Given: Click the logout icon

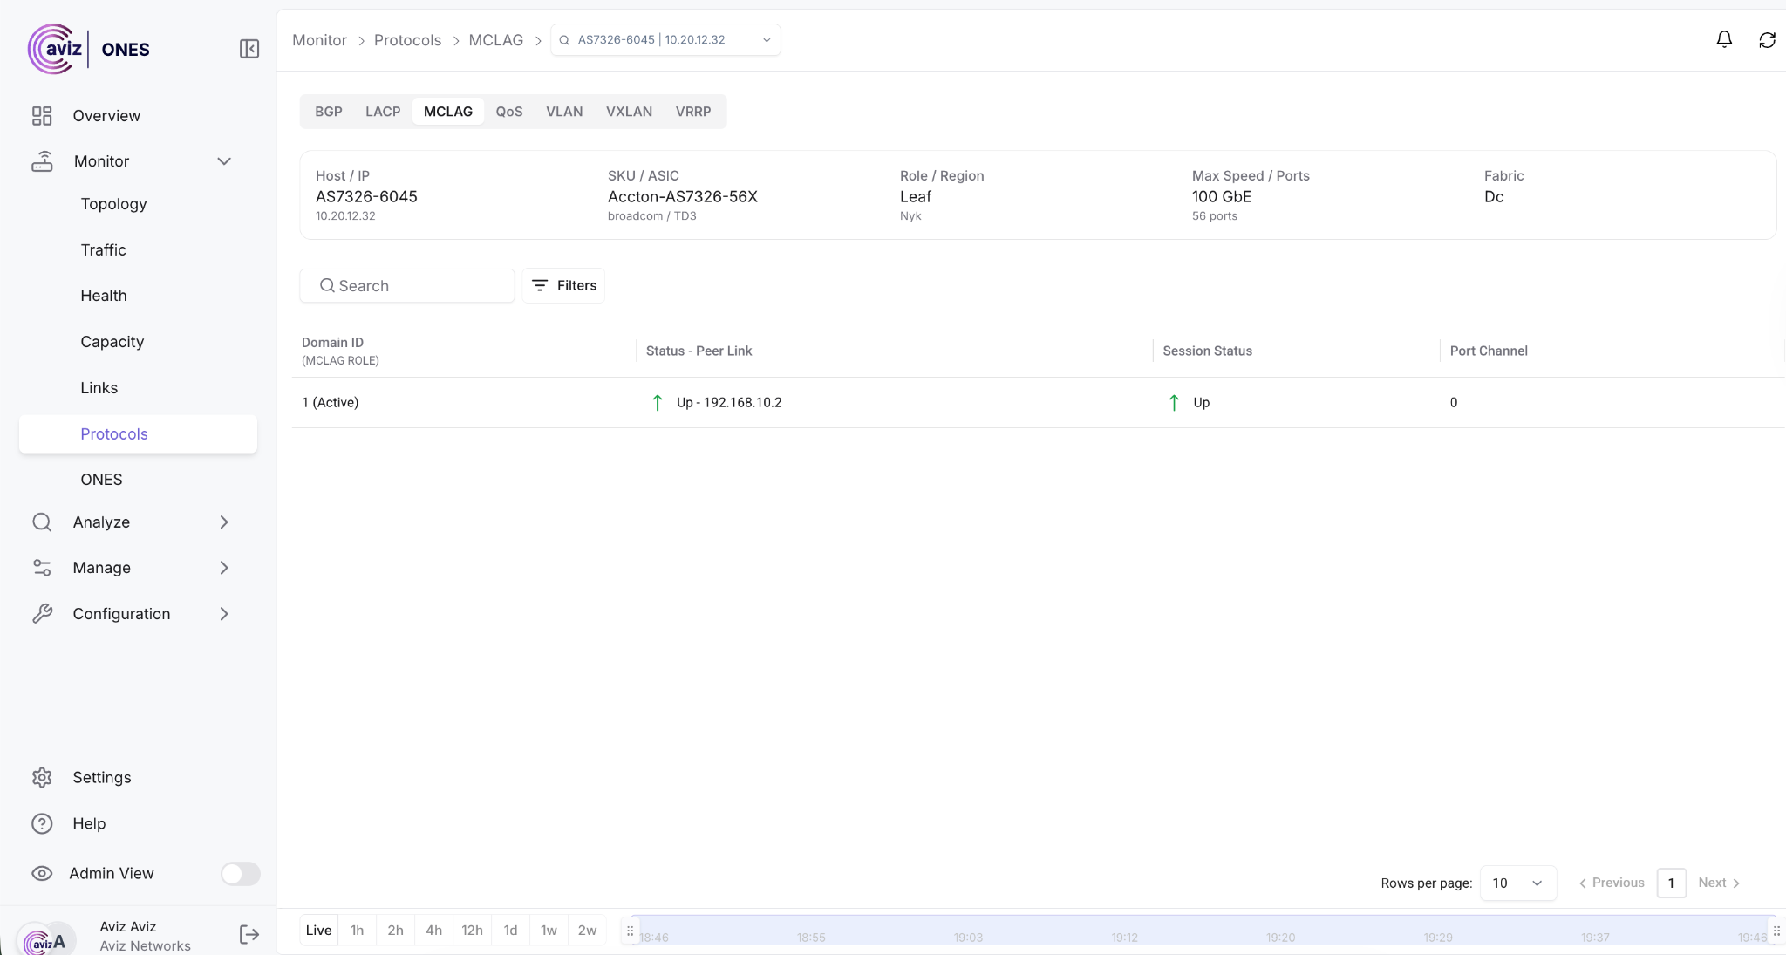Looking at the screenshot, I should pyautogui.click(x=249, y=935).
